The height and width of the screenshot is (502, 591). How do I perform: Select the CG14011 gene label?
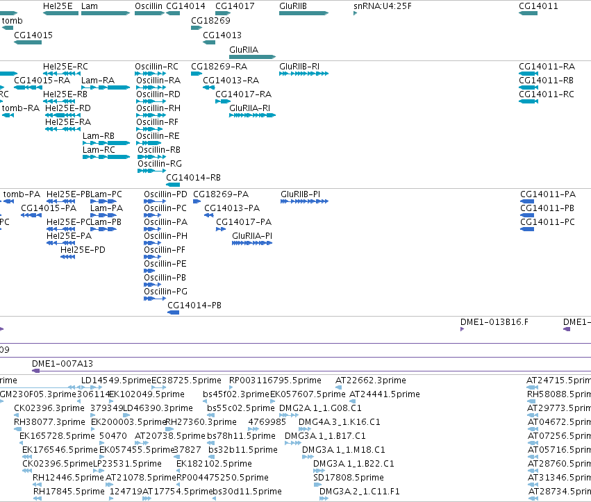(x=538, y=6)
